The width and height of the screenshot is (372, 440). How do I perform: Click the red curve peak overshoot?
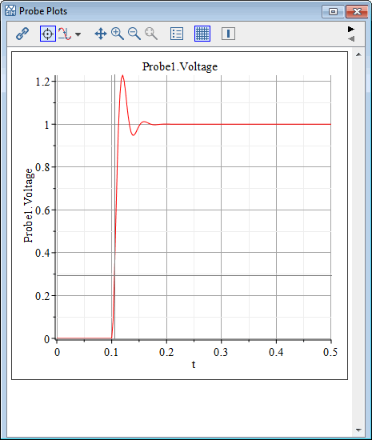pyautogui.click(x=122, y=75)
